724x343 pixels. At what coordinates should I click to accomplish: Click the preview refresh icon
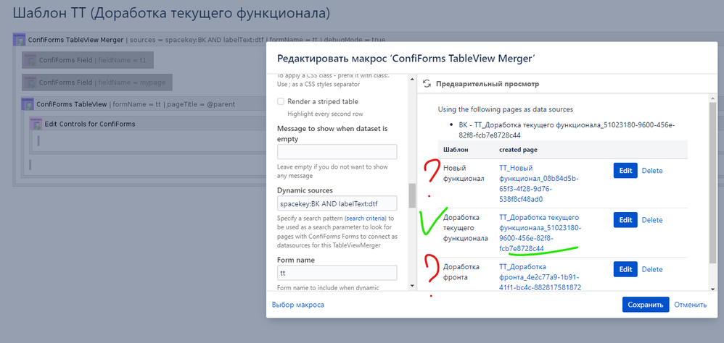pos(427,84)
